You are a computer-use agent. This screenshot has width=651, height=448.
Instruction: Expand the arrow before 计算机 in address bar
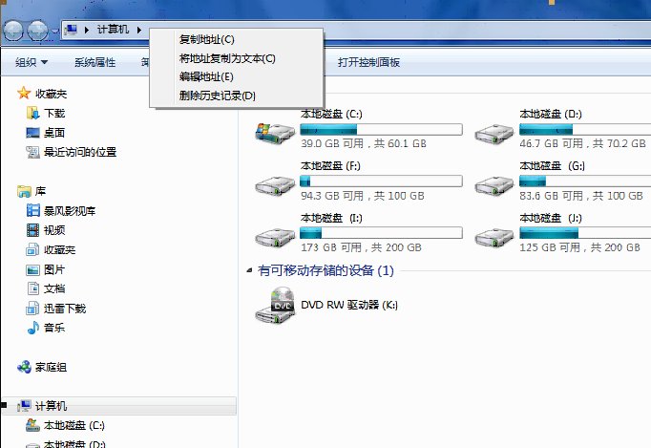coord(87,30)
